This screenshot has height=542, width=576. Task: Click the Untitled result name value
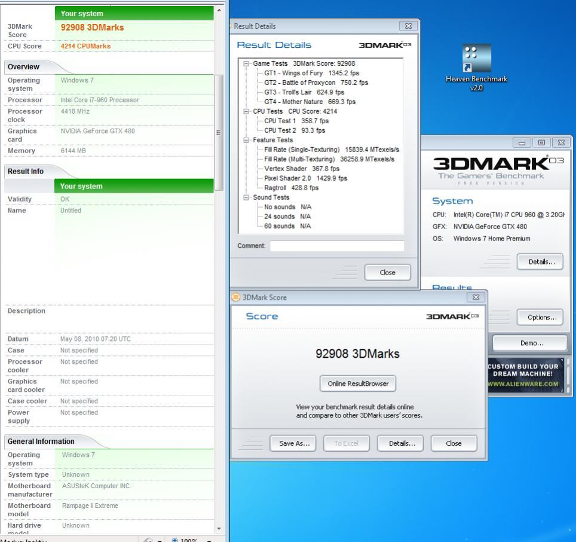(71, 211)
